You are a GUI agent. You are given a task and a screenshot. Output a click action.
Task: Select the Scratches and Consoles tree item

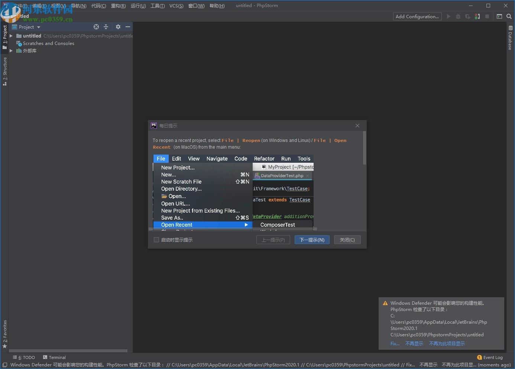tap(48, 43)
